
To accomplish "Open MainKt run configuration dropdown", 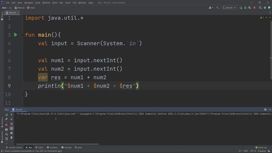I will (229, 8).
